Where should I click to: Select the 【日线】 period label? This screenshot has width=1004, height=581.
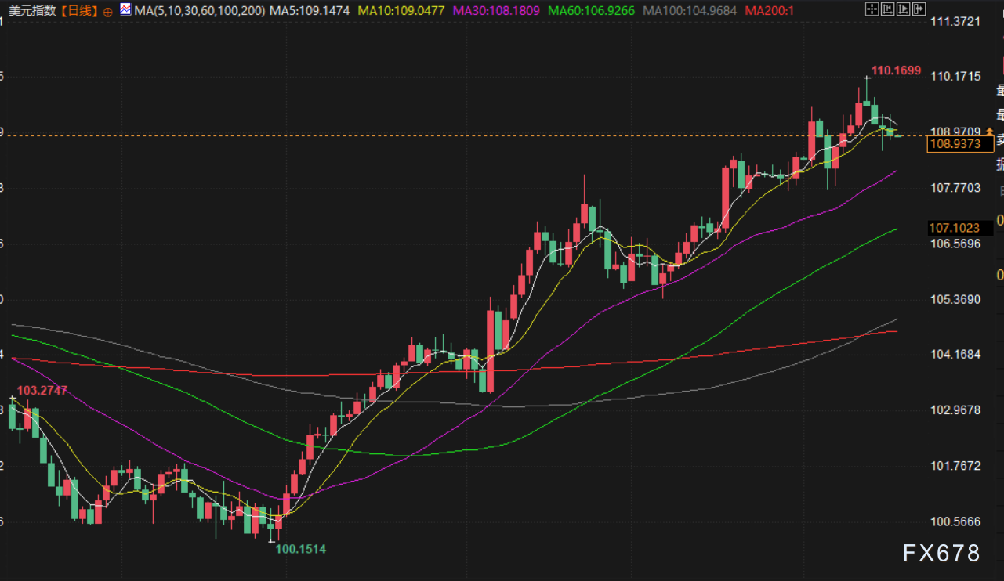[78, 11]
